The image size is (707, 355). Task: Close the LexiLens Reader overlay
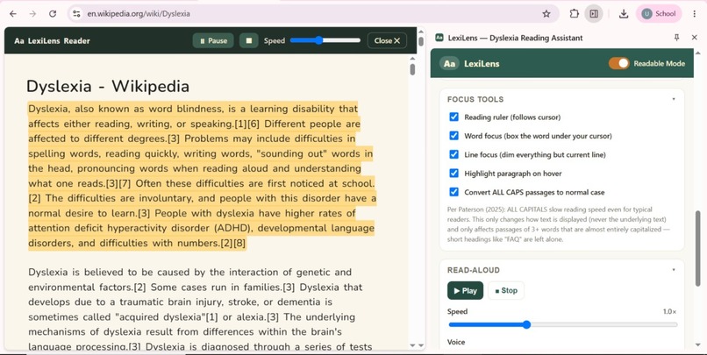click(x=387, y=40)
